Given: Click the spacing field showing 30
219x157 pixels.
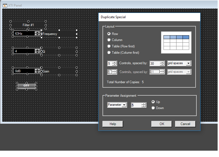Looking at the screenshot, I should click(x=155, y=63).
